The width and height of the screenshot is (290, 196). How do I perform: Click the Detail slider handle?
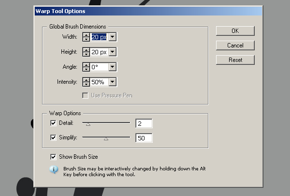tap(88, 124)
